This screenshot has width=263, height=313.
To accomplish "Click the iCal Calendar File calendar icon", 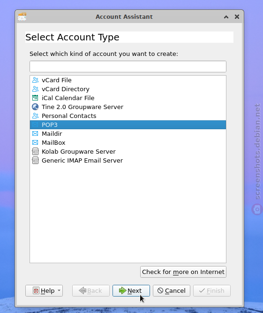I will tap(35, 98).
